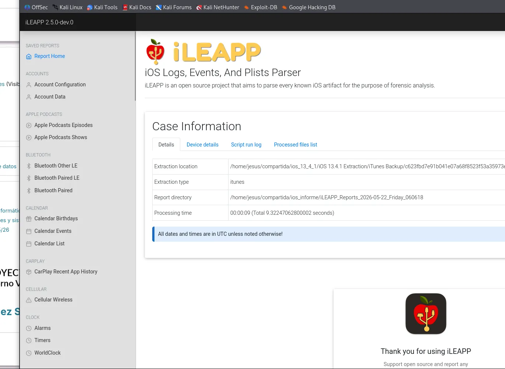The height and width of the screenshot is (369, 505).
Task: Click the Bluetooth icon next to Bluetooth Paired
Action: 29,191
